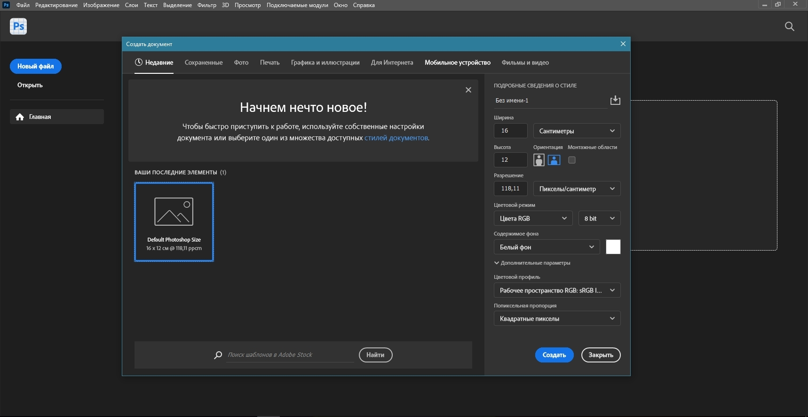Open the Фильтр menu
Image resolution: width=808 pixels, height=417 pixels.
tap(206, 5)
